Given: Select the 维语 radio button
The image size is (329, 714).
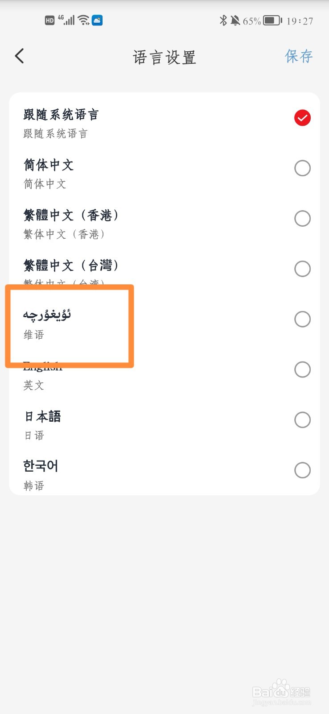Looking at the screenshot, I should click(x=302, y=319).
